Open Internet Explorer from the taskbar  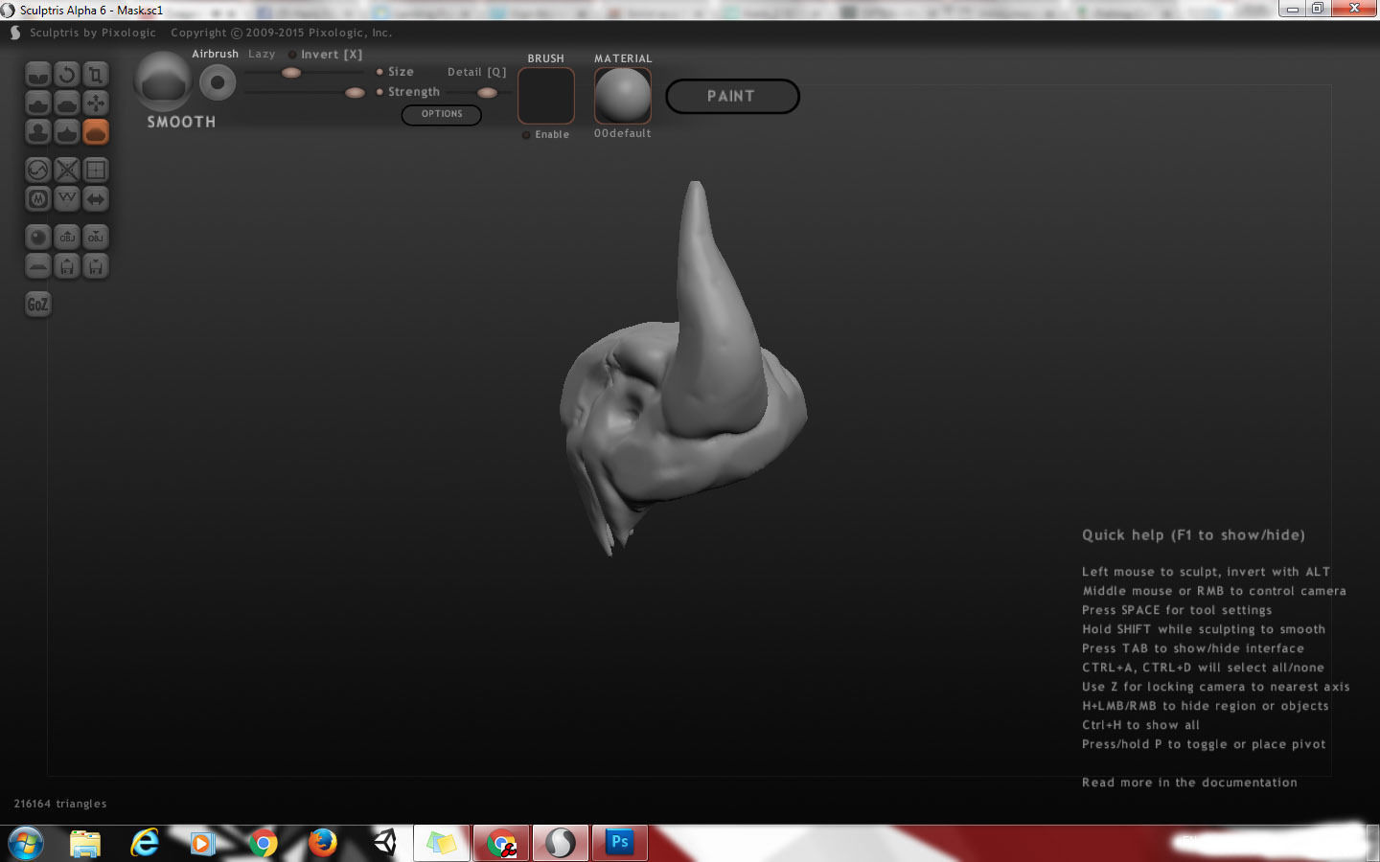click(145, 843)
